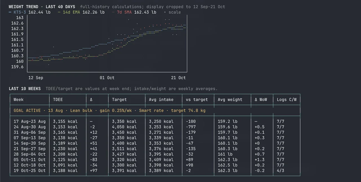Click the 163 y-axis label
361x182 pixels.
click(x=20, y=18)
